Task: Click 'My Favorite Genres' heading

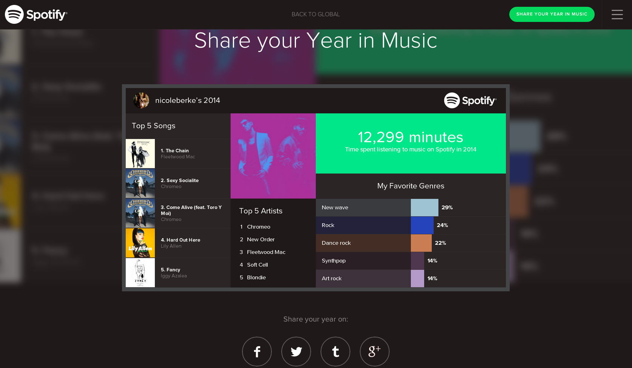Action: 411,186
